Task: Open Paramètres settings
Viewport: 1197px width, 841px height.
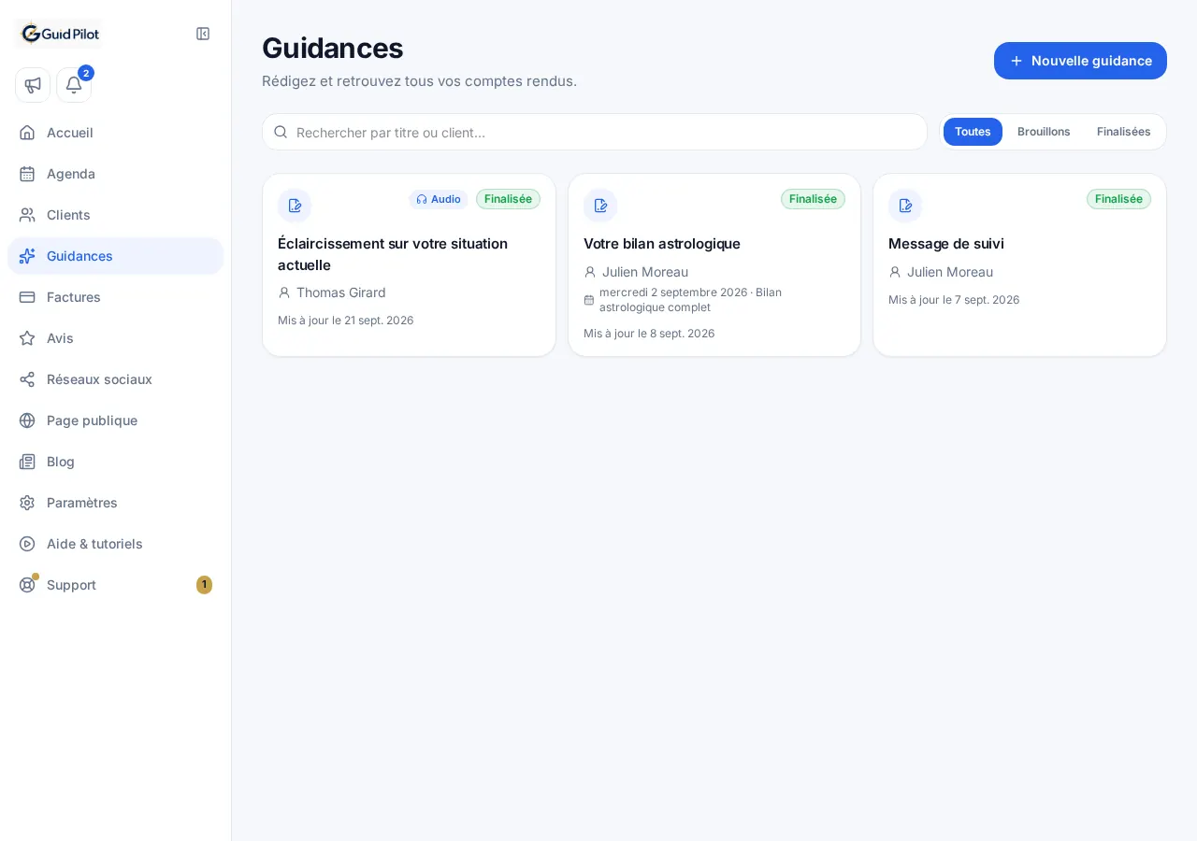Action: [116, 503]
